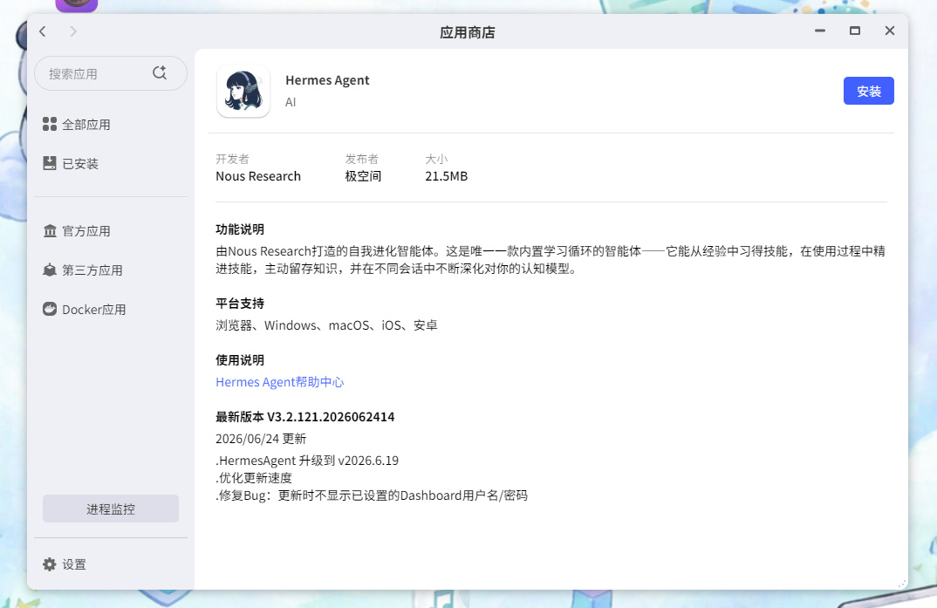The height and width of the screenshot is (608, 937).
Task: Click the 全部应用 grid icon
Action: click(50, 124)
